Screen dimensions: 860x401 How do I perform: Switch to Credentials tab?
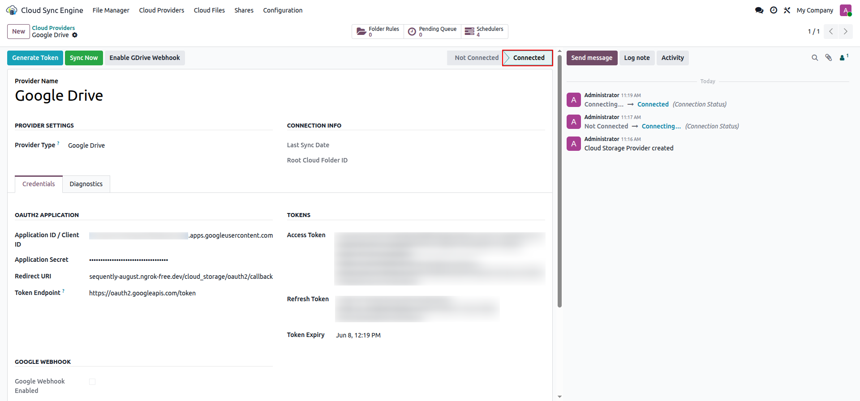click(x=39, y=184)
